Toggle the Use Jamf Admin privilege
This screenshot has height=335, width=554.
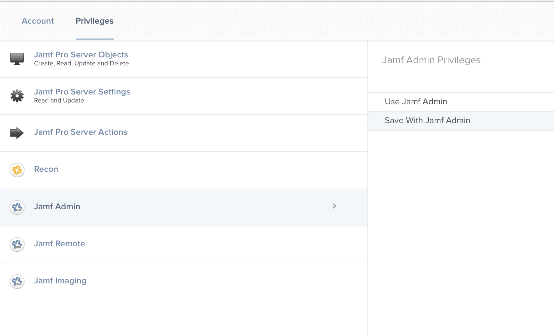coord(461,102)
